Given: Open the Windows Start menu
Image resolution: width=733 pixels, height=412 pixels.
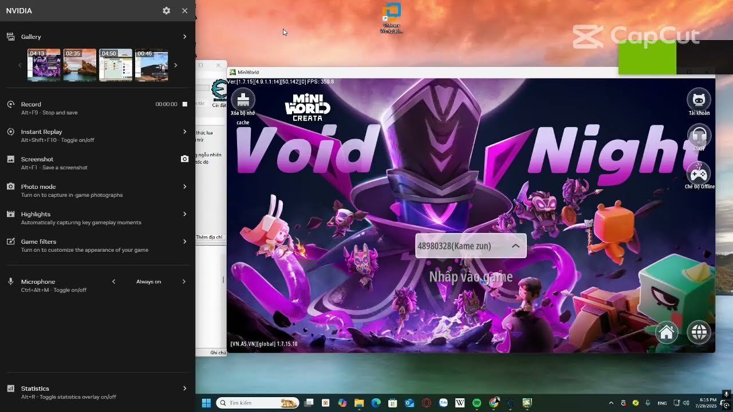Looking at the screenshot, I should pos(206,403).
